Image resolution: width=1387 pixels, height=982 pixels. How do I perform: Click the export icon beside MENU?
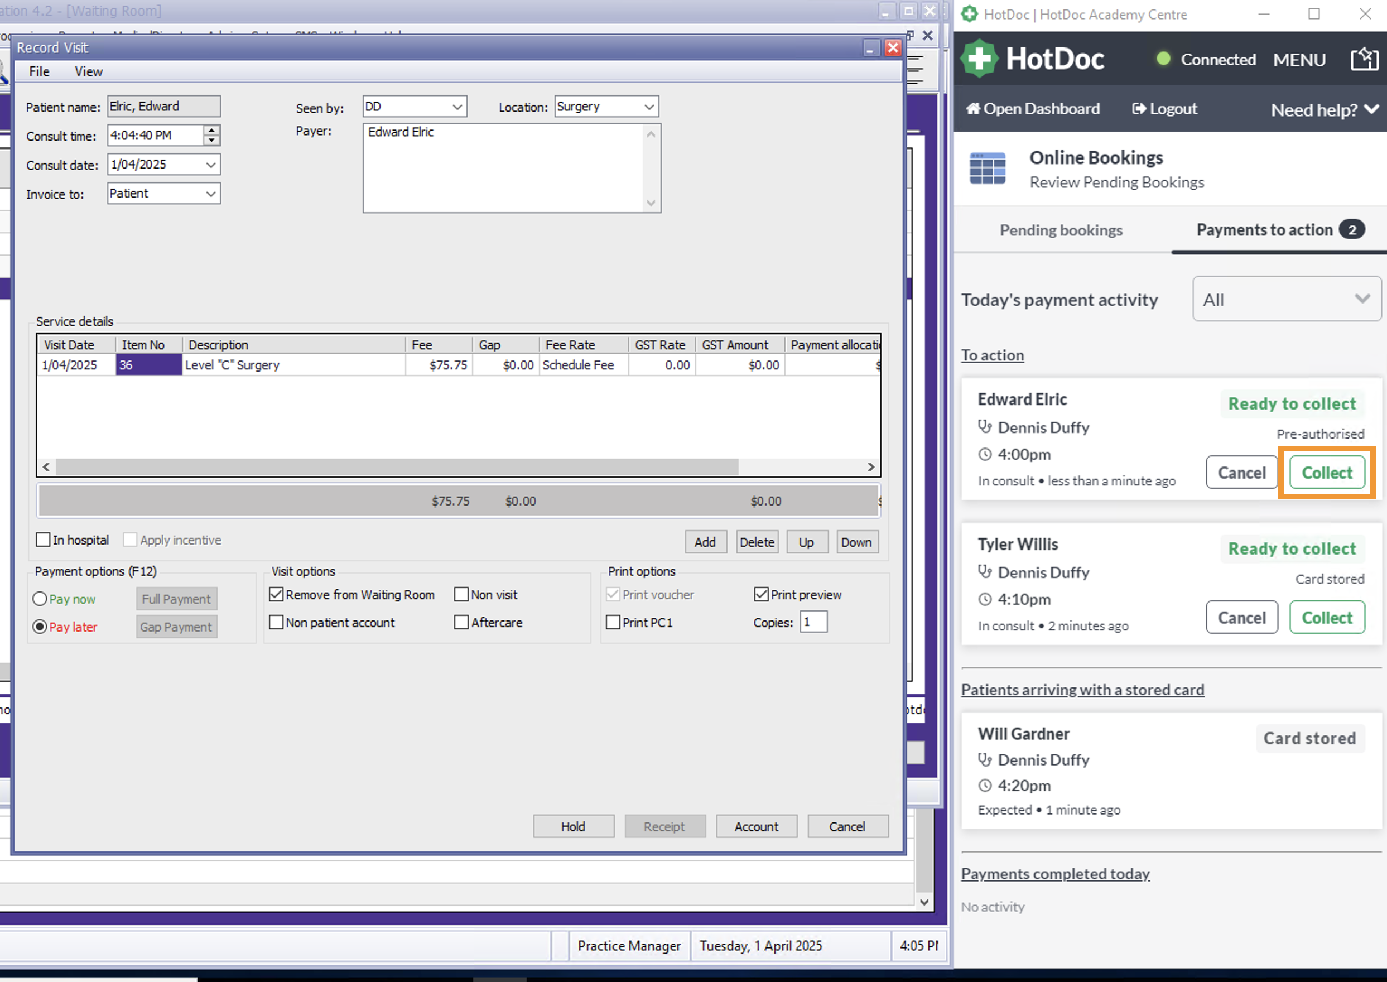(x=1364, y=59)
